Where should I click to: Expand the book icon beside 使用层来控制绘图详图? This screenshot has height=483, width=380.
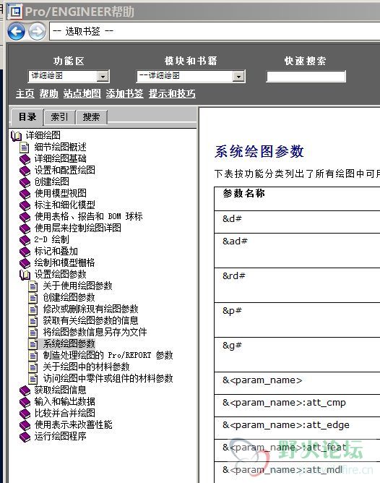click(25, 228)
